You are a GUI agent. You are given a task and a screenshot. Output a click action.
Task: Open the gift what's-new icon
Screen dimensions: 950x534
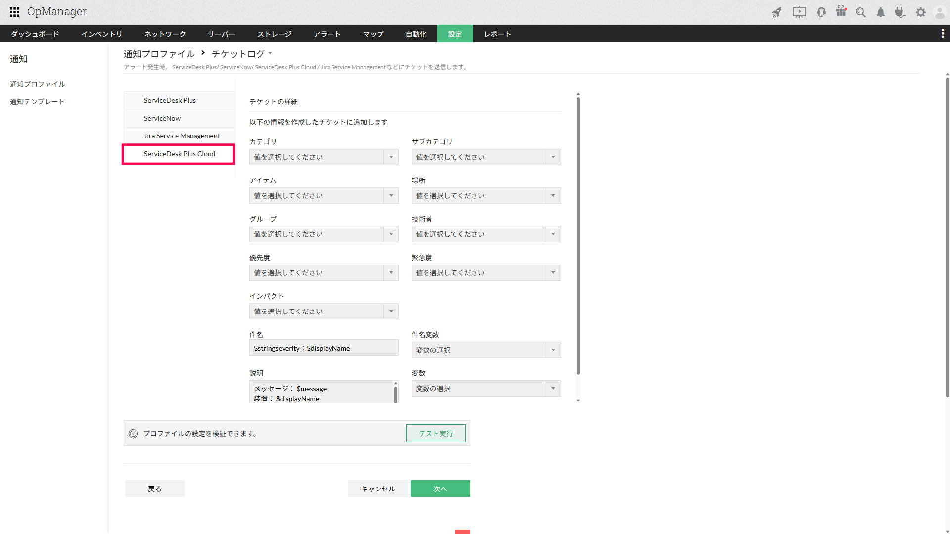point(841,11)
